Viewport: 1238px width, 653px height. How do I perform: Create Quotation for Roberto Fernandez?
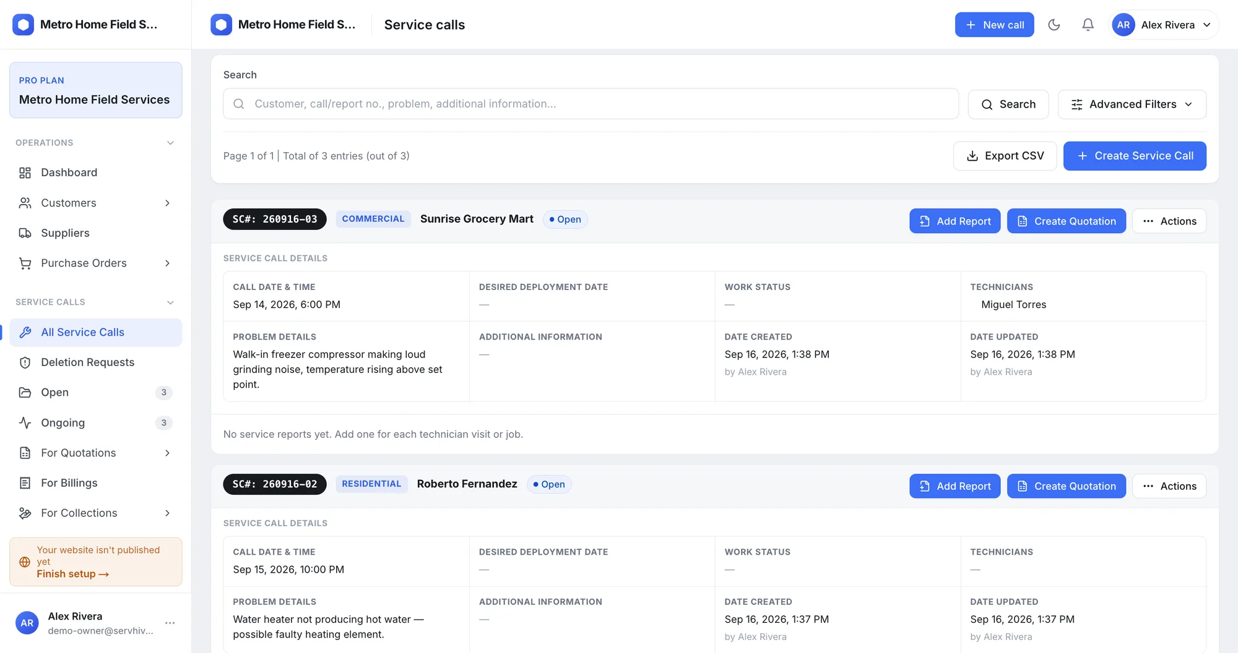[1066, 486]
